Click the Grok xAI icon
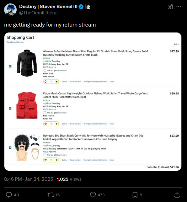Screen dimensions: 187x202 click(170, 7)
